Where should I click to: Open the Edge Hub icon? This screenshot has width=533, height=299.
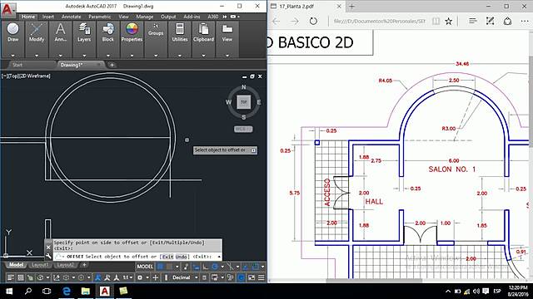(472, 21)
